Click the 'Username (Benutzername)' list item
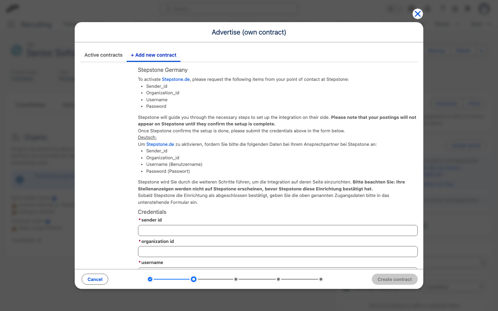This screenshot has width=498, height=311. [174, 164]
